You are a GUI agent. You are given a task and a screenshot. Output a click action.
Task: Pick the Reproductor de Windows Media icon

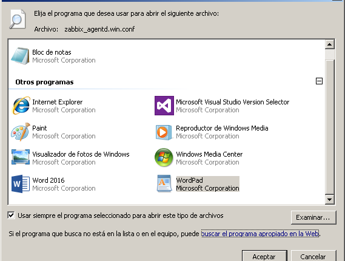(164, 132)
